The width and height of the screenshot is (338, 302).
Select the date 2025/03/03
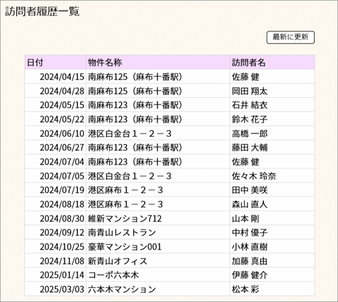point(62,289)
